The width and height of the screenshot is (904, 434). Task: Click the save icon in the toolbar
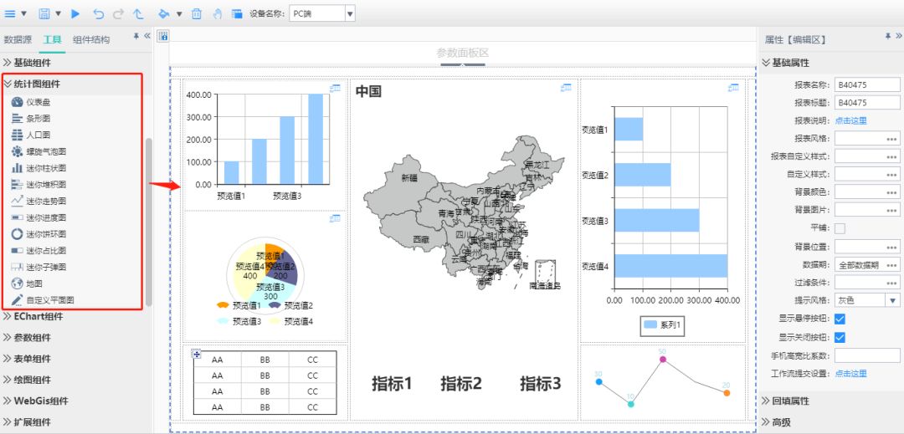point(44,13)
